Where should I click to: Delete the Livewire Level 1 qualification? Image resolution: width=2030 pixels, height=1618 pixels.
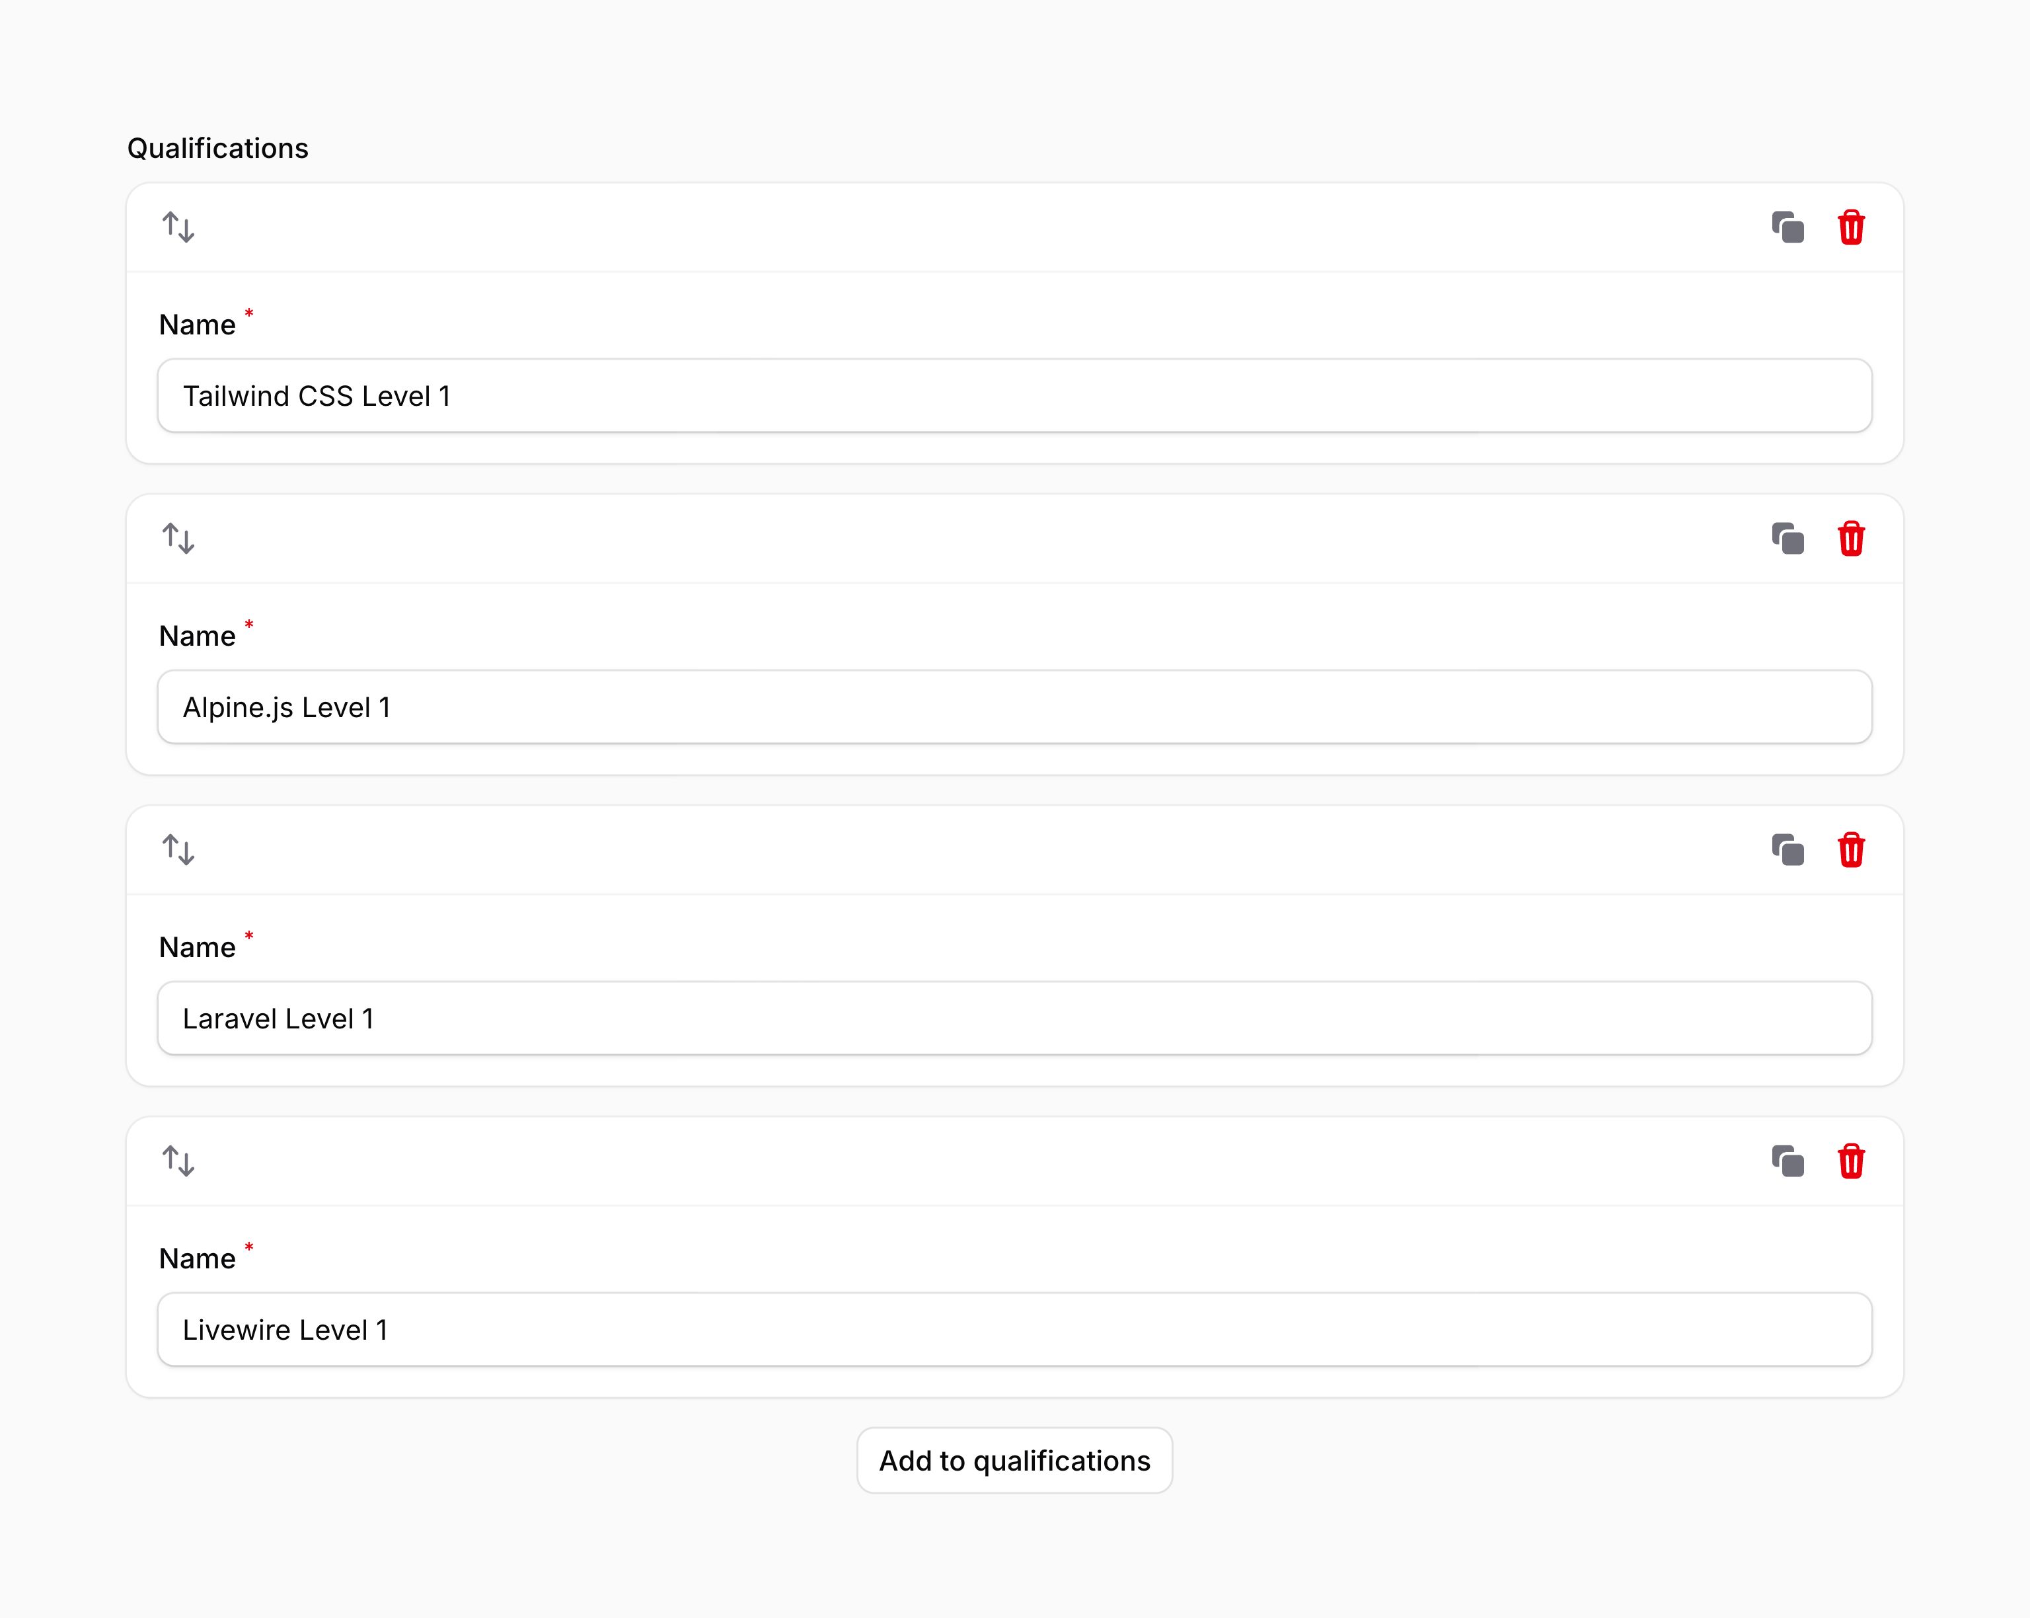click(x=1850, y=1161)
